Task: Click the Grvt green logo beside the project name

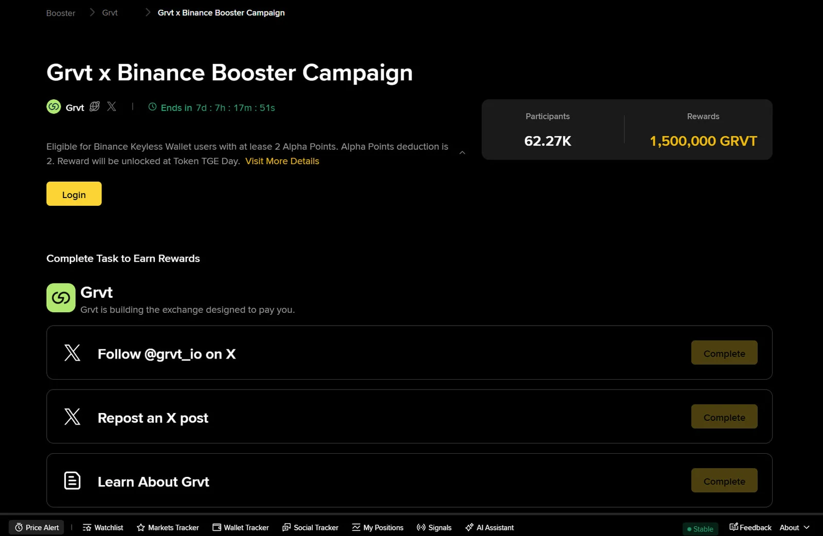Action: click(x=53, y=107)
